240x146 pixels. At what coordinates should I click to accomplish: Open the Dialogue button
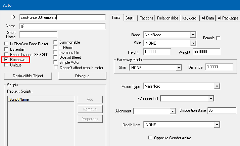82,76
